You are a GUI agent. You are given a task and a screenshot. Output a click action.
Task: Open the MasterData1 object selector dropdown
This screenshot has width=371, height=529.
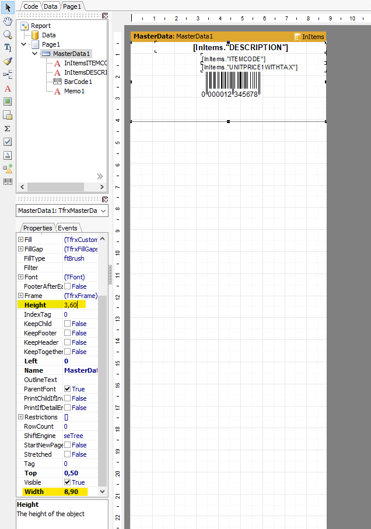(103, 211)
